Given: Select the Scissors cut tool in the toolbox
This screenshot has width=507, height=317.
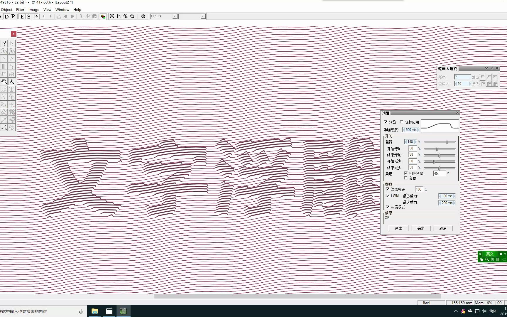Looking at the screenshot, I should (12, 66).
